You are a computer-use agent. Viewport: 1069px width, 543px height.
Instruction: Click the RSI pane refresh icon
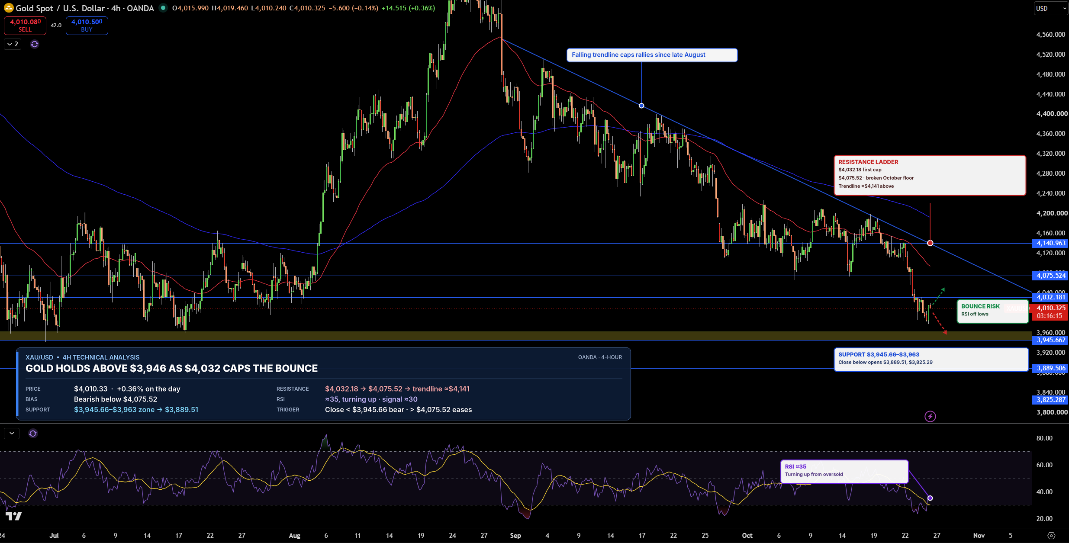33,433
